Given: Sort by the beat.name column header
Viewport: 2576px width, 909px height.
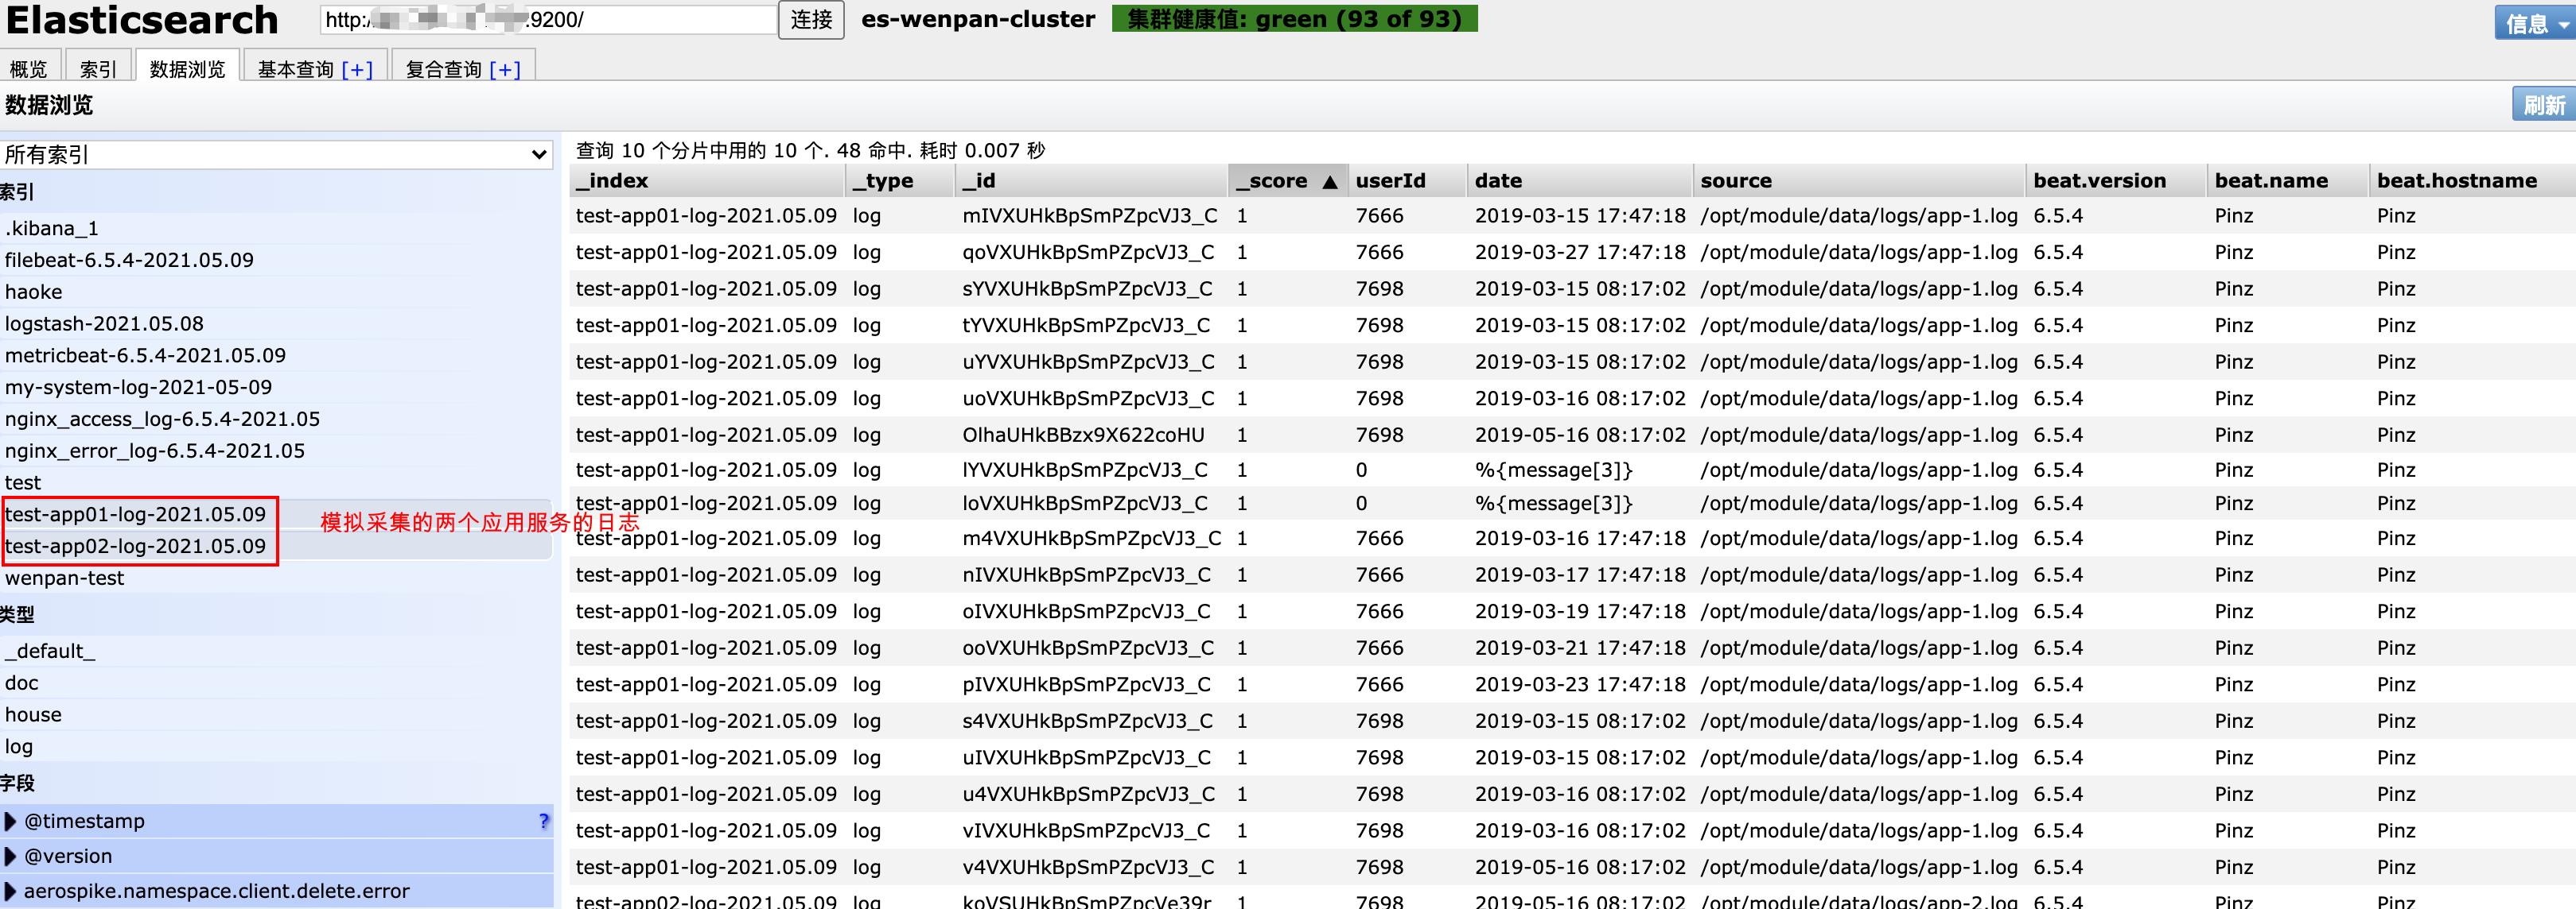Looking at the screenshot, I should tap(2288, 181).
